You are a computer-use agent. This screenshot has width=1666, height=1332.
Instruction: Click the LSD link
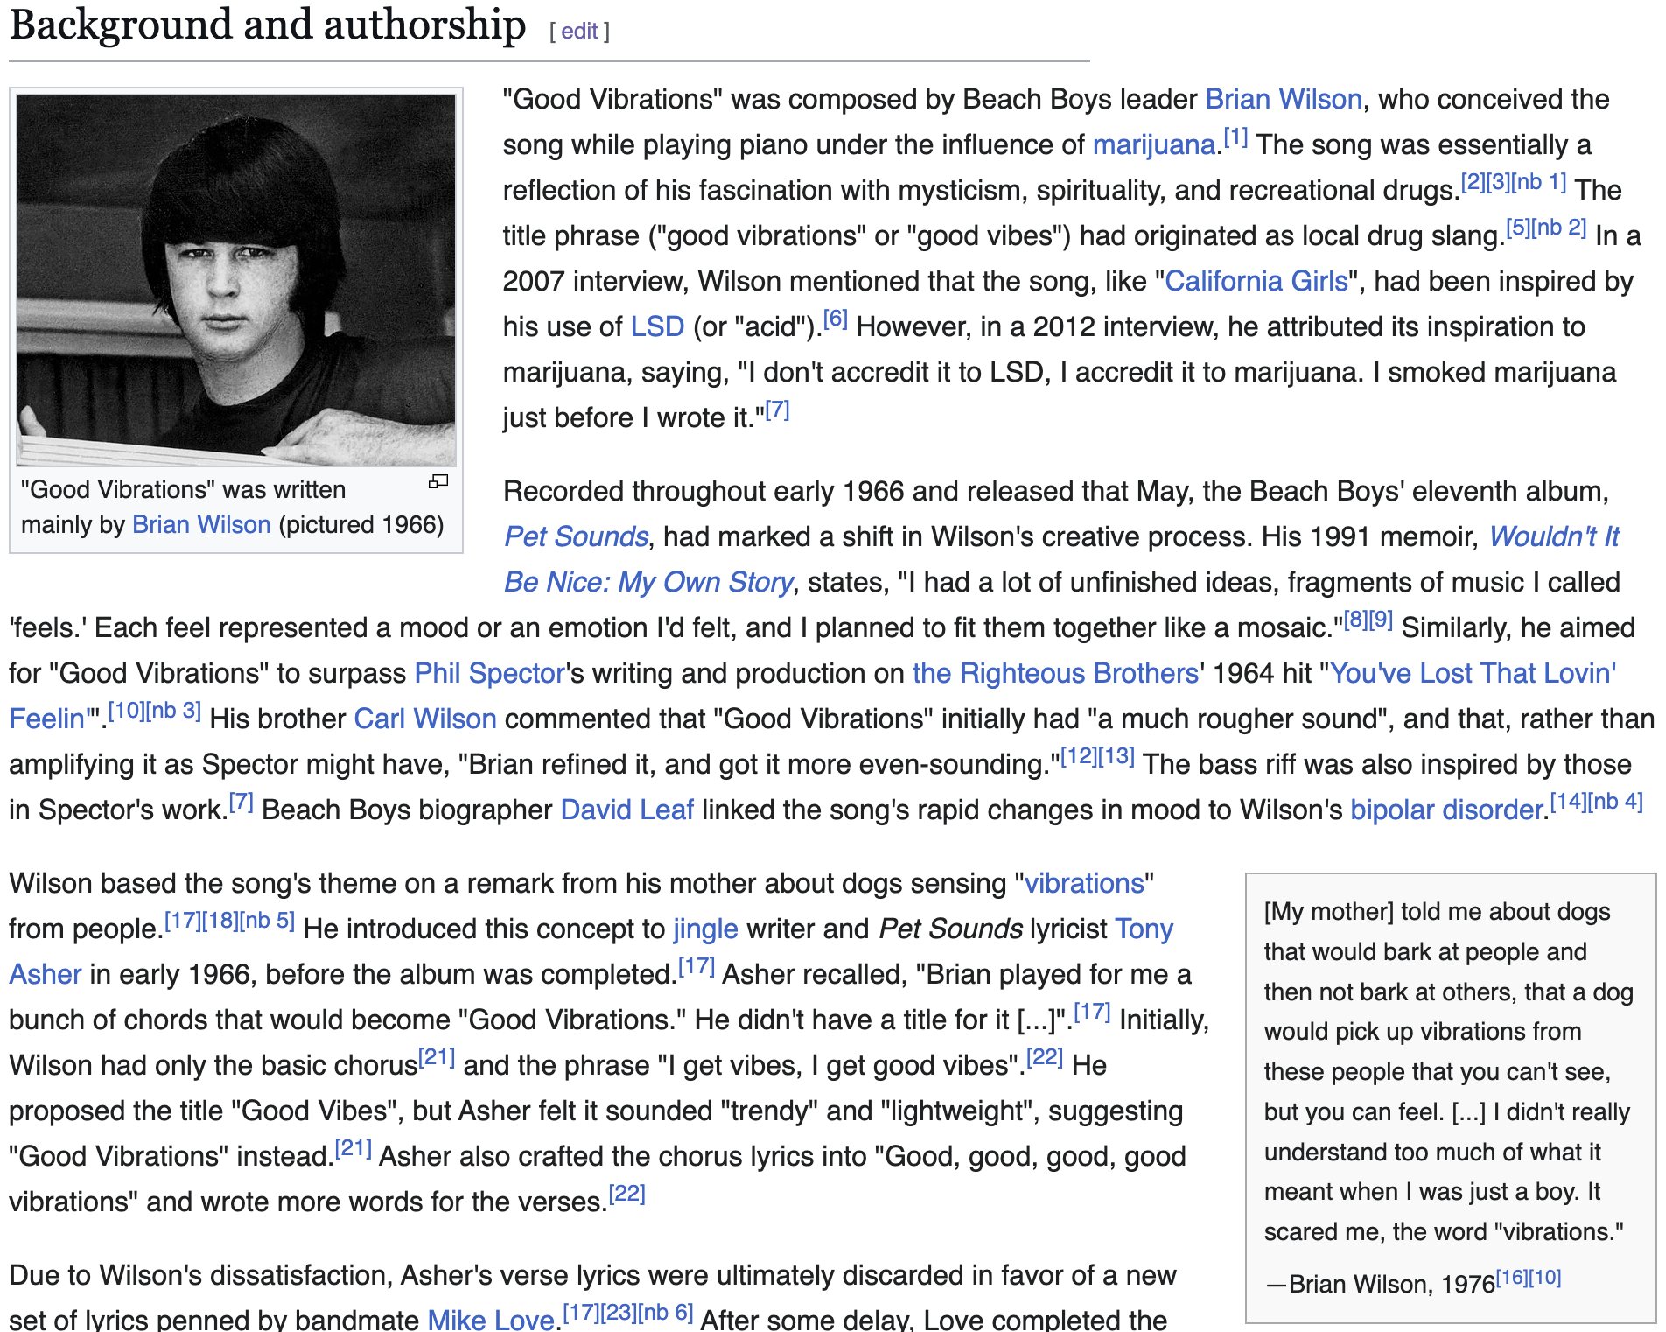coord(655,326)
